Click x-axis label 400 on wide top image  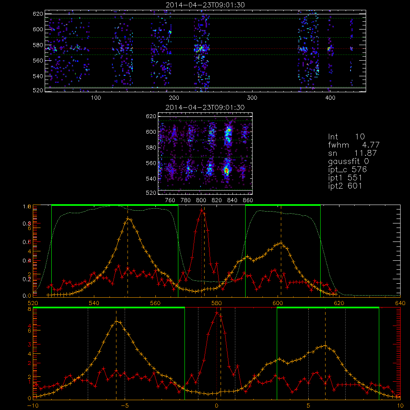coord(330,98)
